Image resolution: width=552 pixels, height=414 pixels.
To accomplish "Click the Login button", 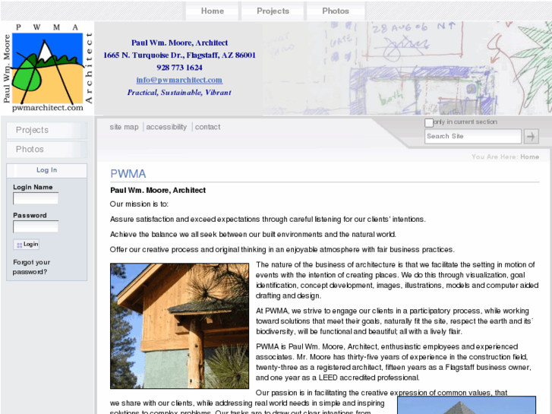I will (x=27, y=244).
